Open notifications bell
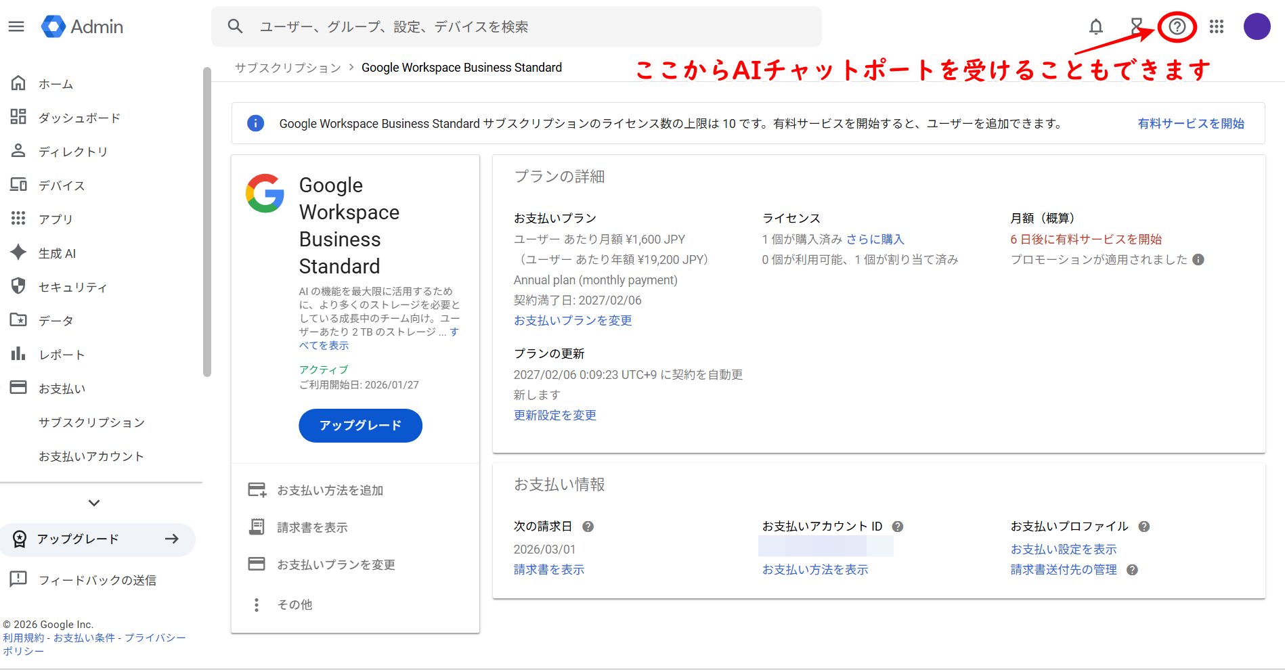Screen dimensions: 1285x670 point(1095,26)
